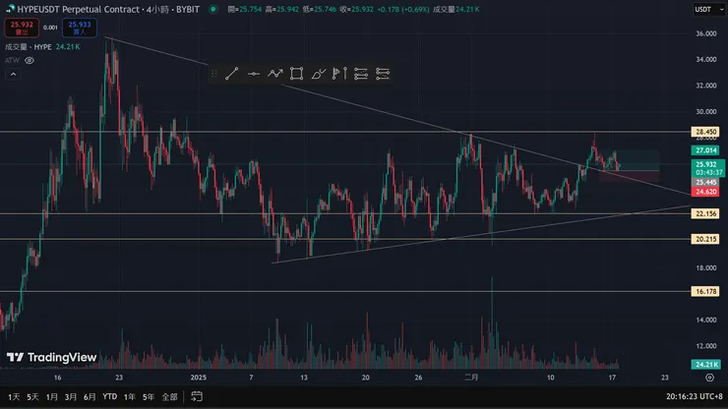Click the red sell 25.932 button
The width and height of the screenshot is (728, 409).
point(22,28)
